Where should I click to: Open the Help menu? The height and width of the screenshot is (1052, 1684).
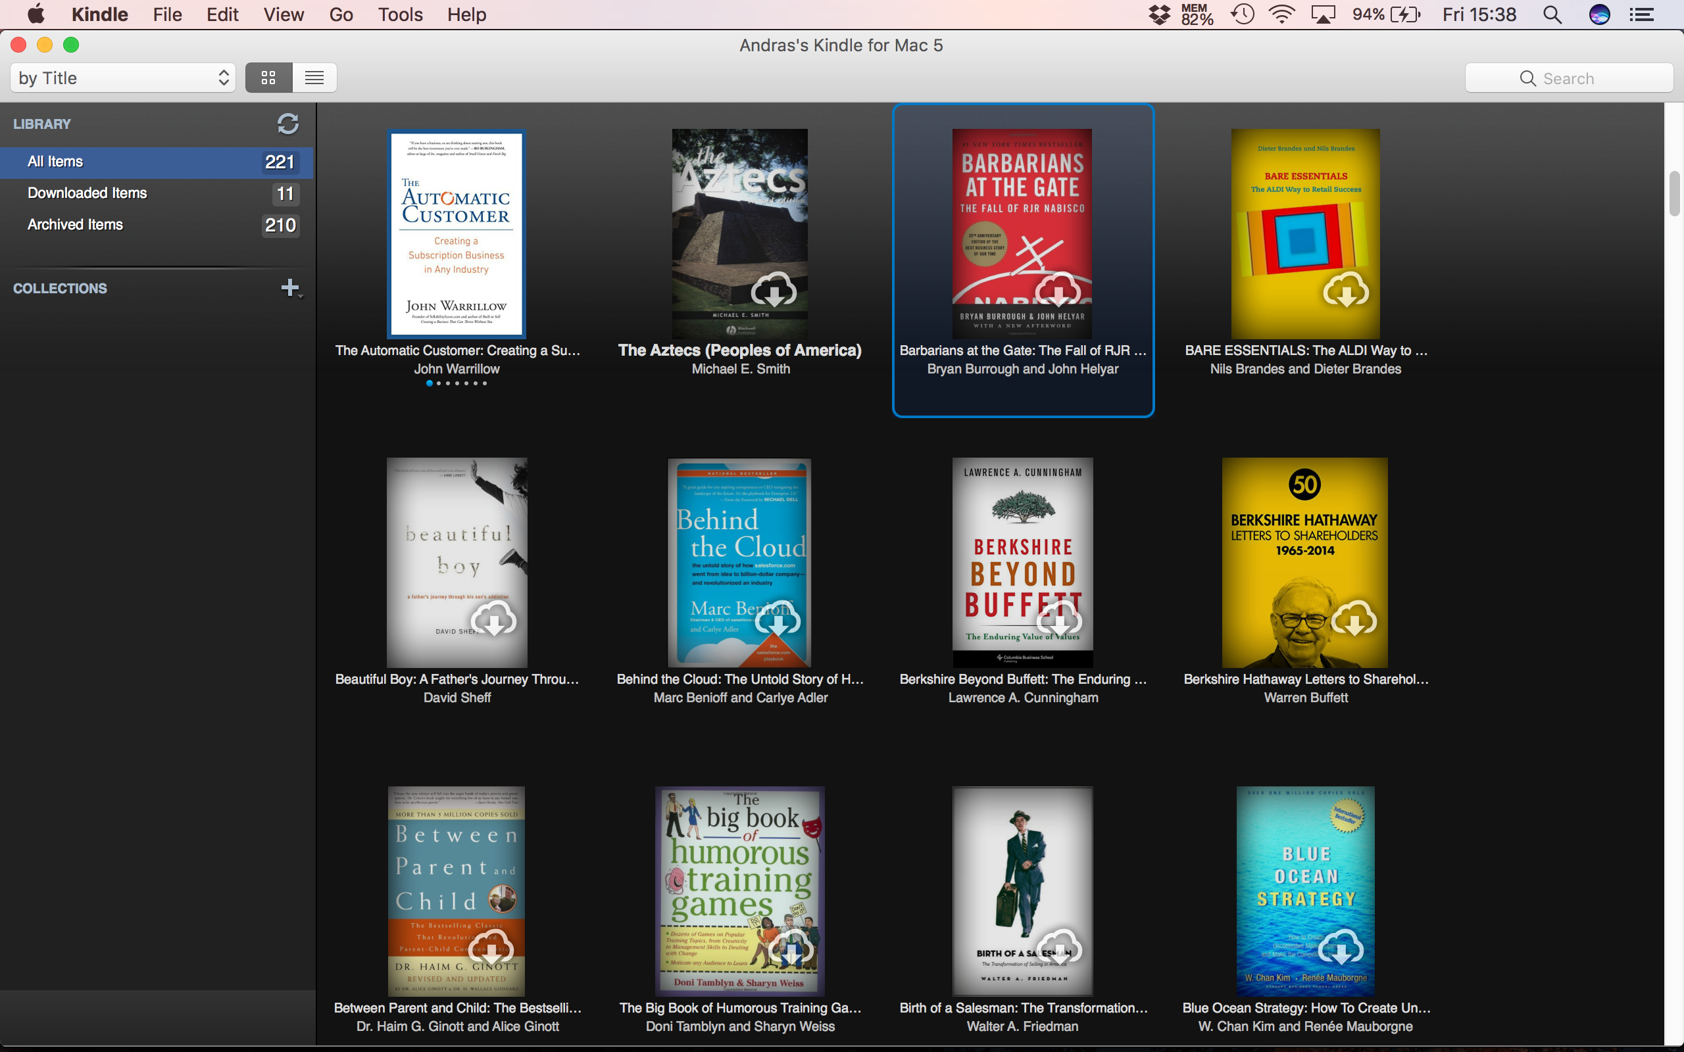tap(466, 14)
